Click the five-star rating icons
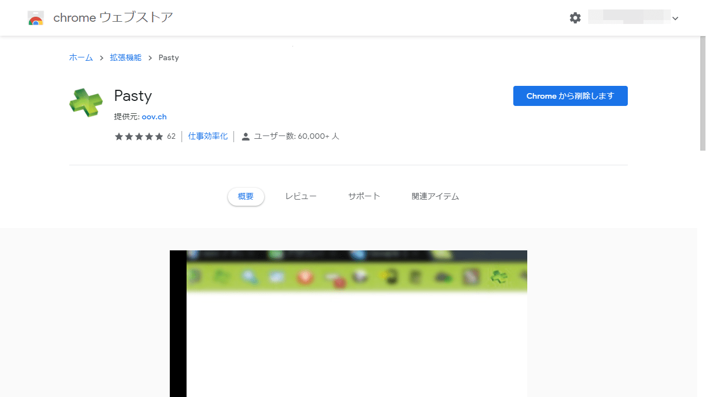Screen dimensions: 706x397 tap(139, 137)
